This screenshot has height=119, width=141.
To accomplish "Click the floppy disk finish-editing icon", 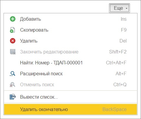I will 13,52.
